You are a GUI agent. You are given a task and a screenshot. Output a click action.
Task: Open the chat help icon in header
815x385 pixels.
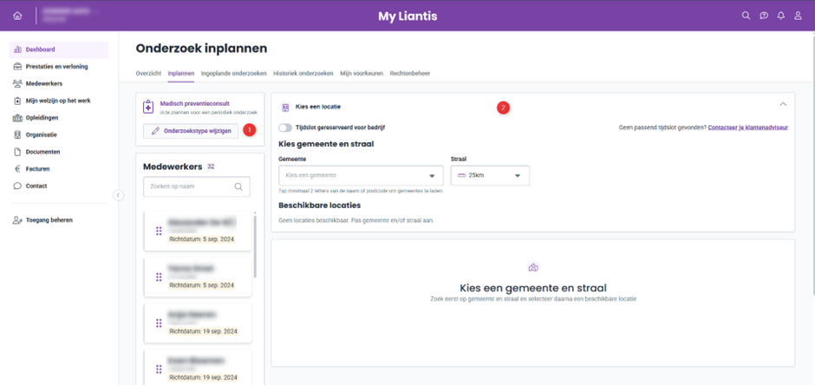click(x=764, y=16)
